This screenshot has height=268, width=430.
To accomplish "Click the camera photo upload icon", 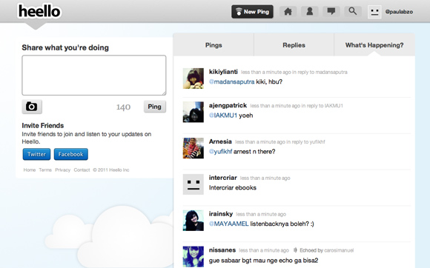I will [32, 107].
